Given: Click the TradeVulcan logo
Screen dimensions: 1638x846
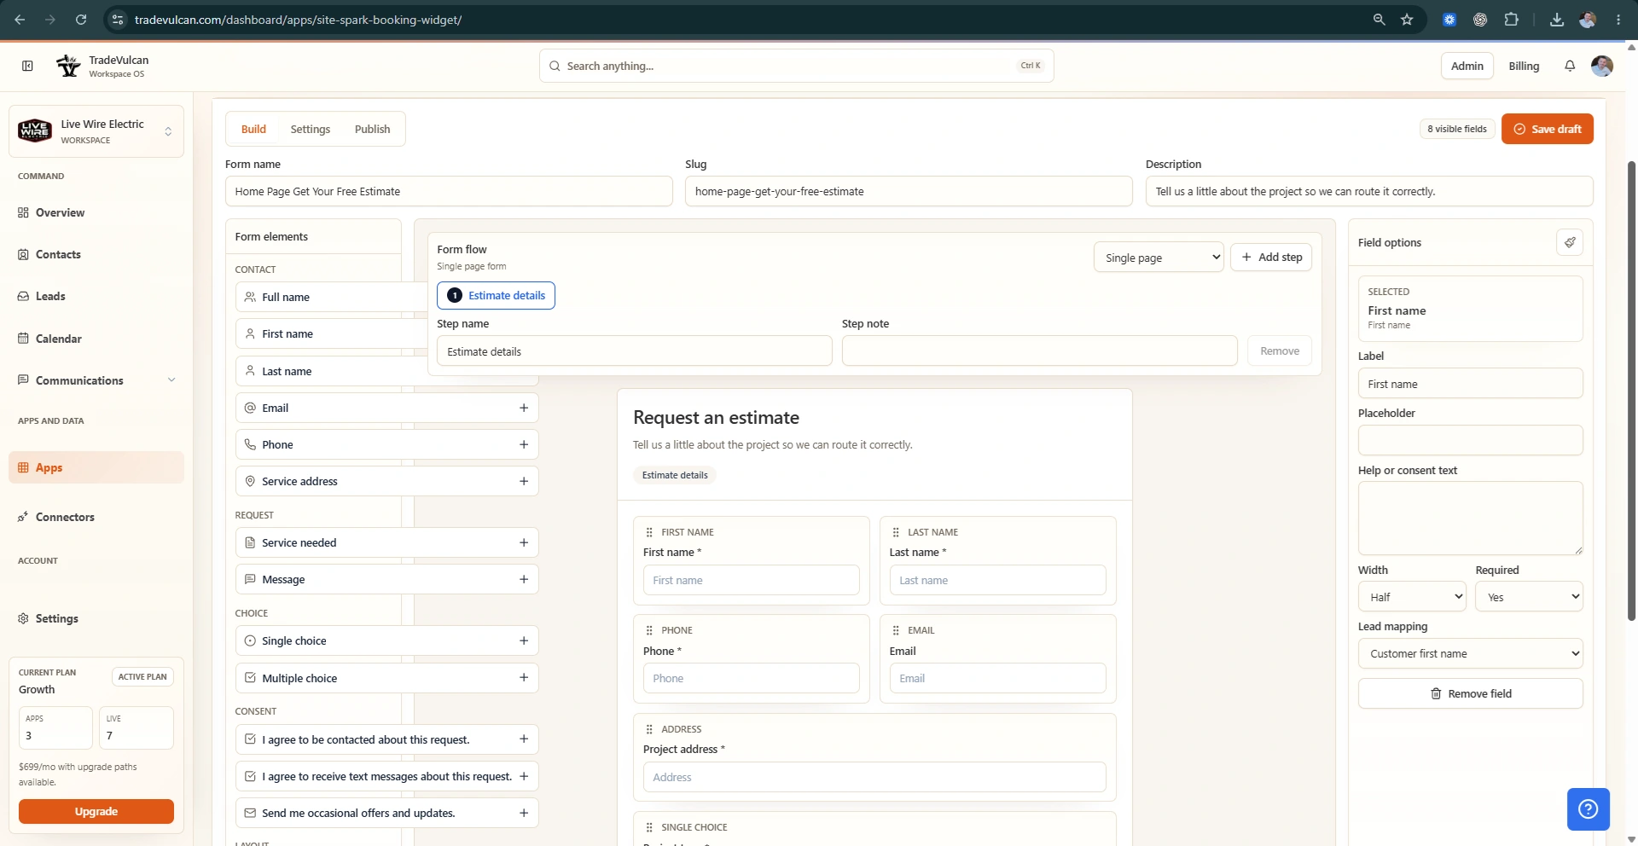Looking at the screenshot, I should (68, 66).
